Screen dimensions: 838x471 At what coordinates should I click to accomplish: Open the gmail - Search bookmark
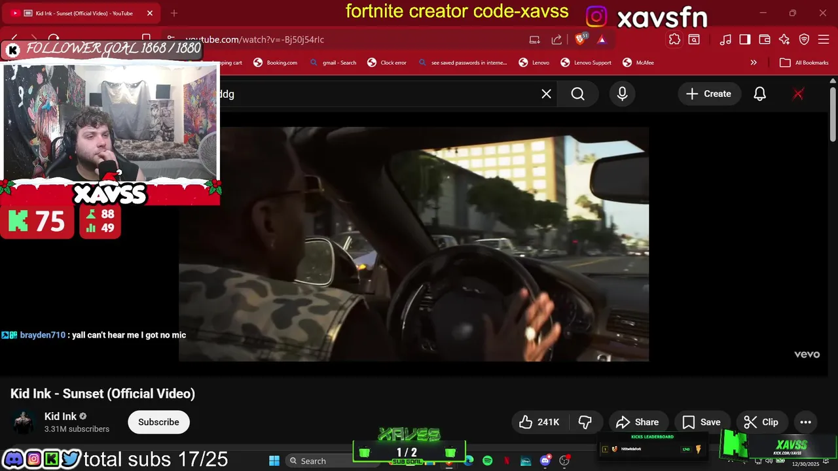[334, 63]
